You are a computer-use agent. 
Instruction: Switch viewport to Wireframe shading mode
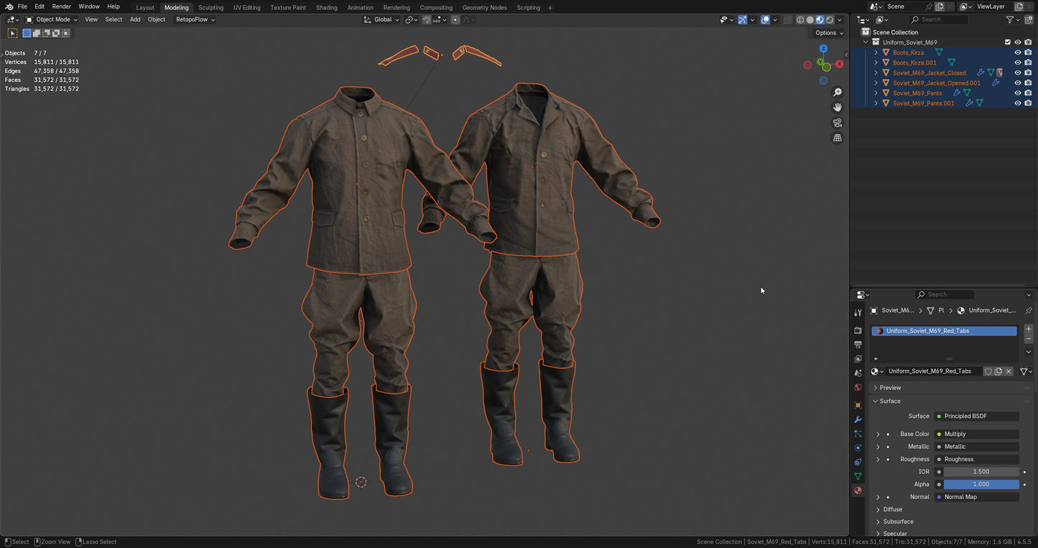click(x=801, y=19)
